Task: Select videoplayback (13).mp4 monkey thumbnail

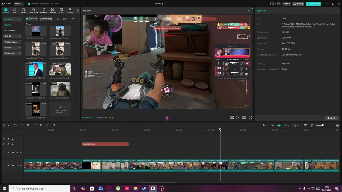Action: click(60, 89)
